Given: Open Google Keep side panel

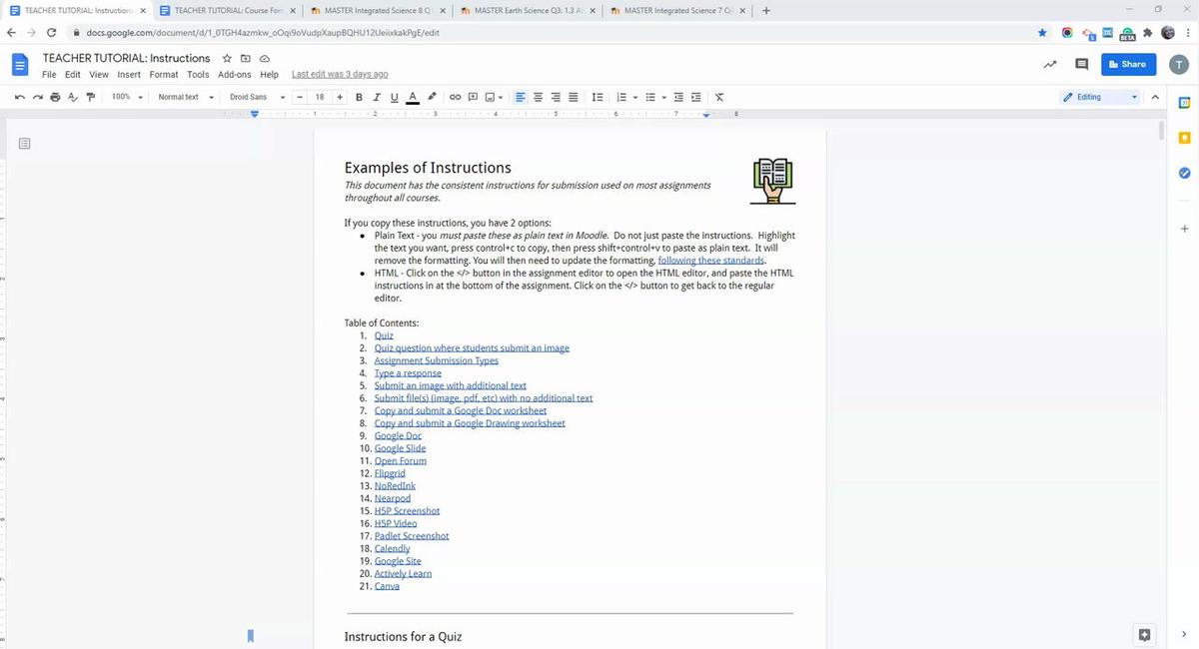Looking at the screenshot, I should (x=1184, y=137).
